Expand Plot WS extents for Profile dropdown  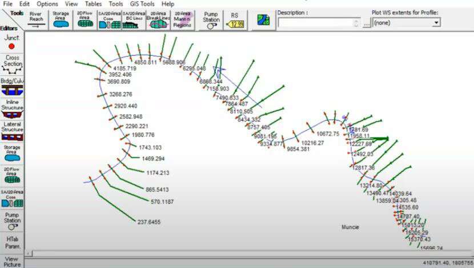pyautogui.click(x=436, y=23)
